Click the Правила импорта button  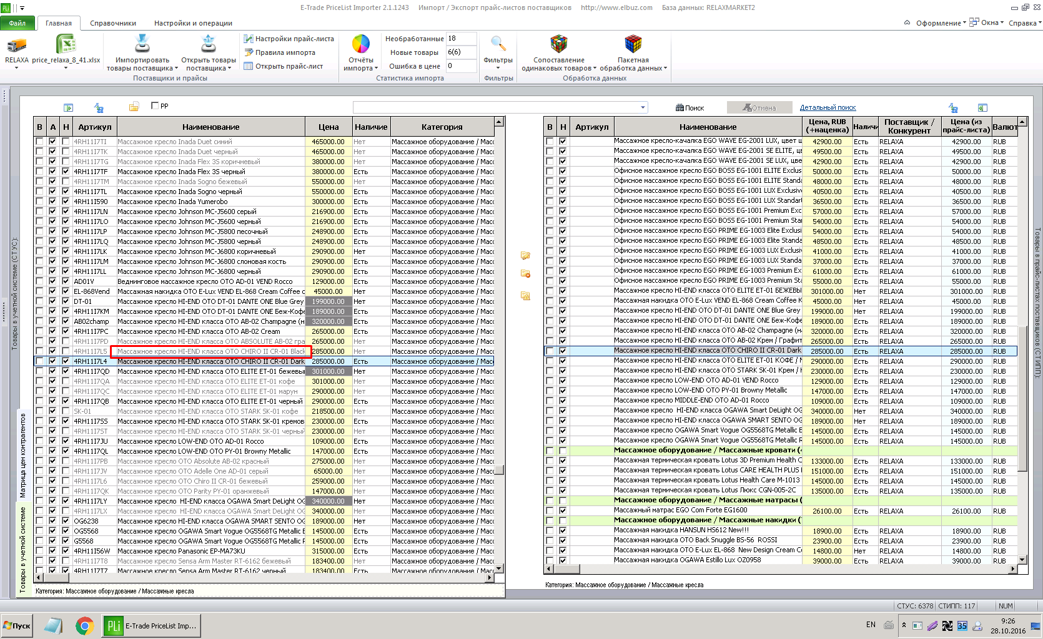pos(280,52)
